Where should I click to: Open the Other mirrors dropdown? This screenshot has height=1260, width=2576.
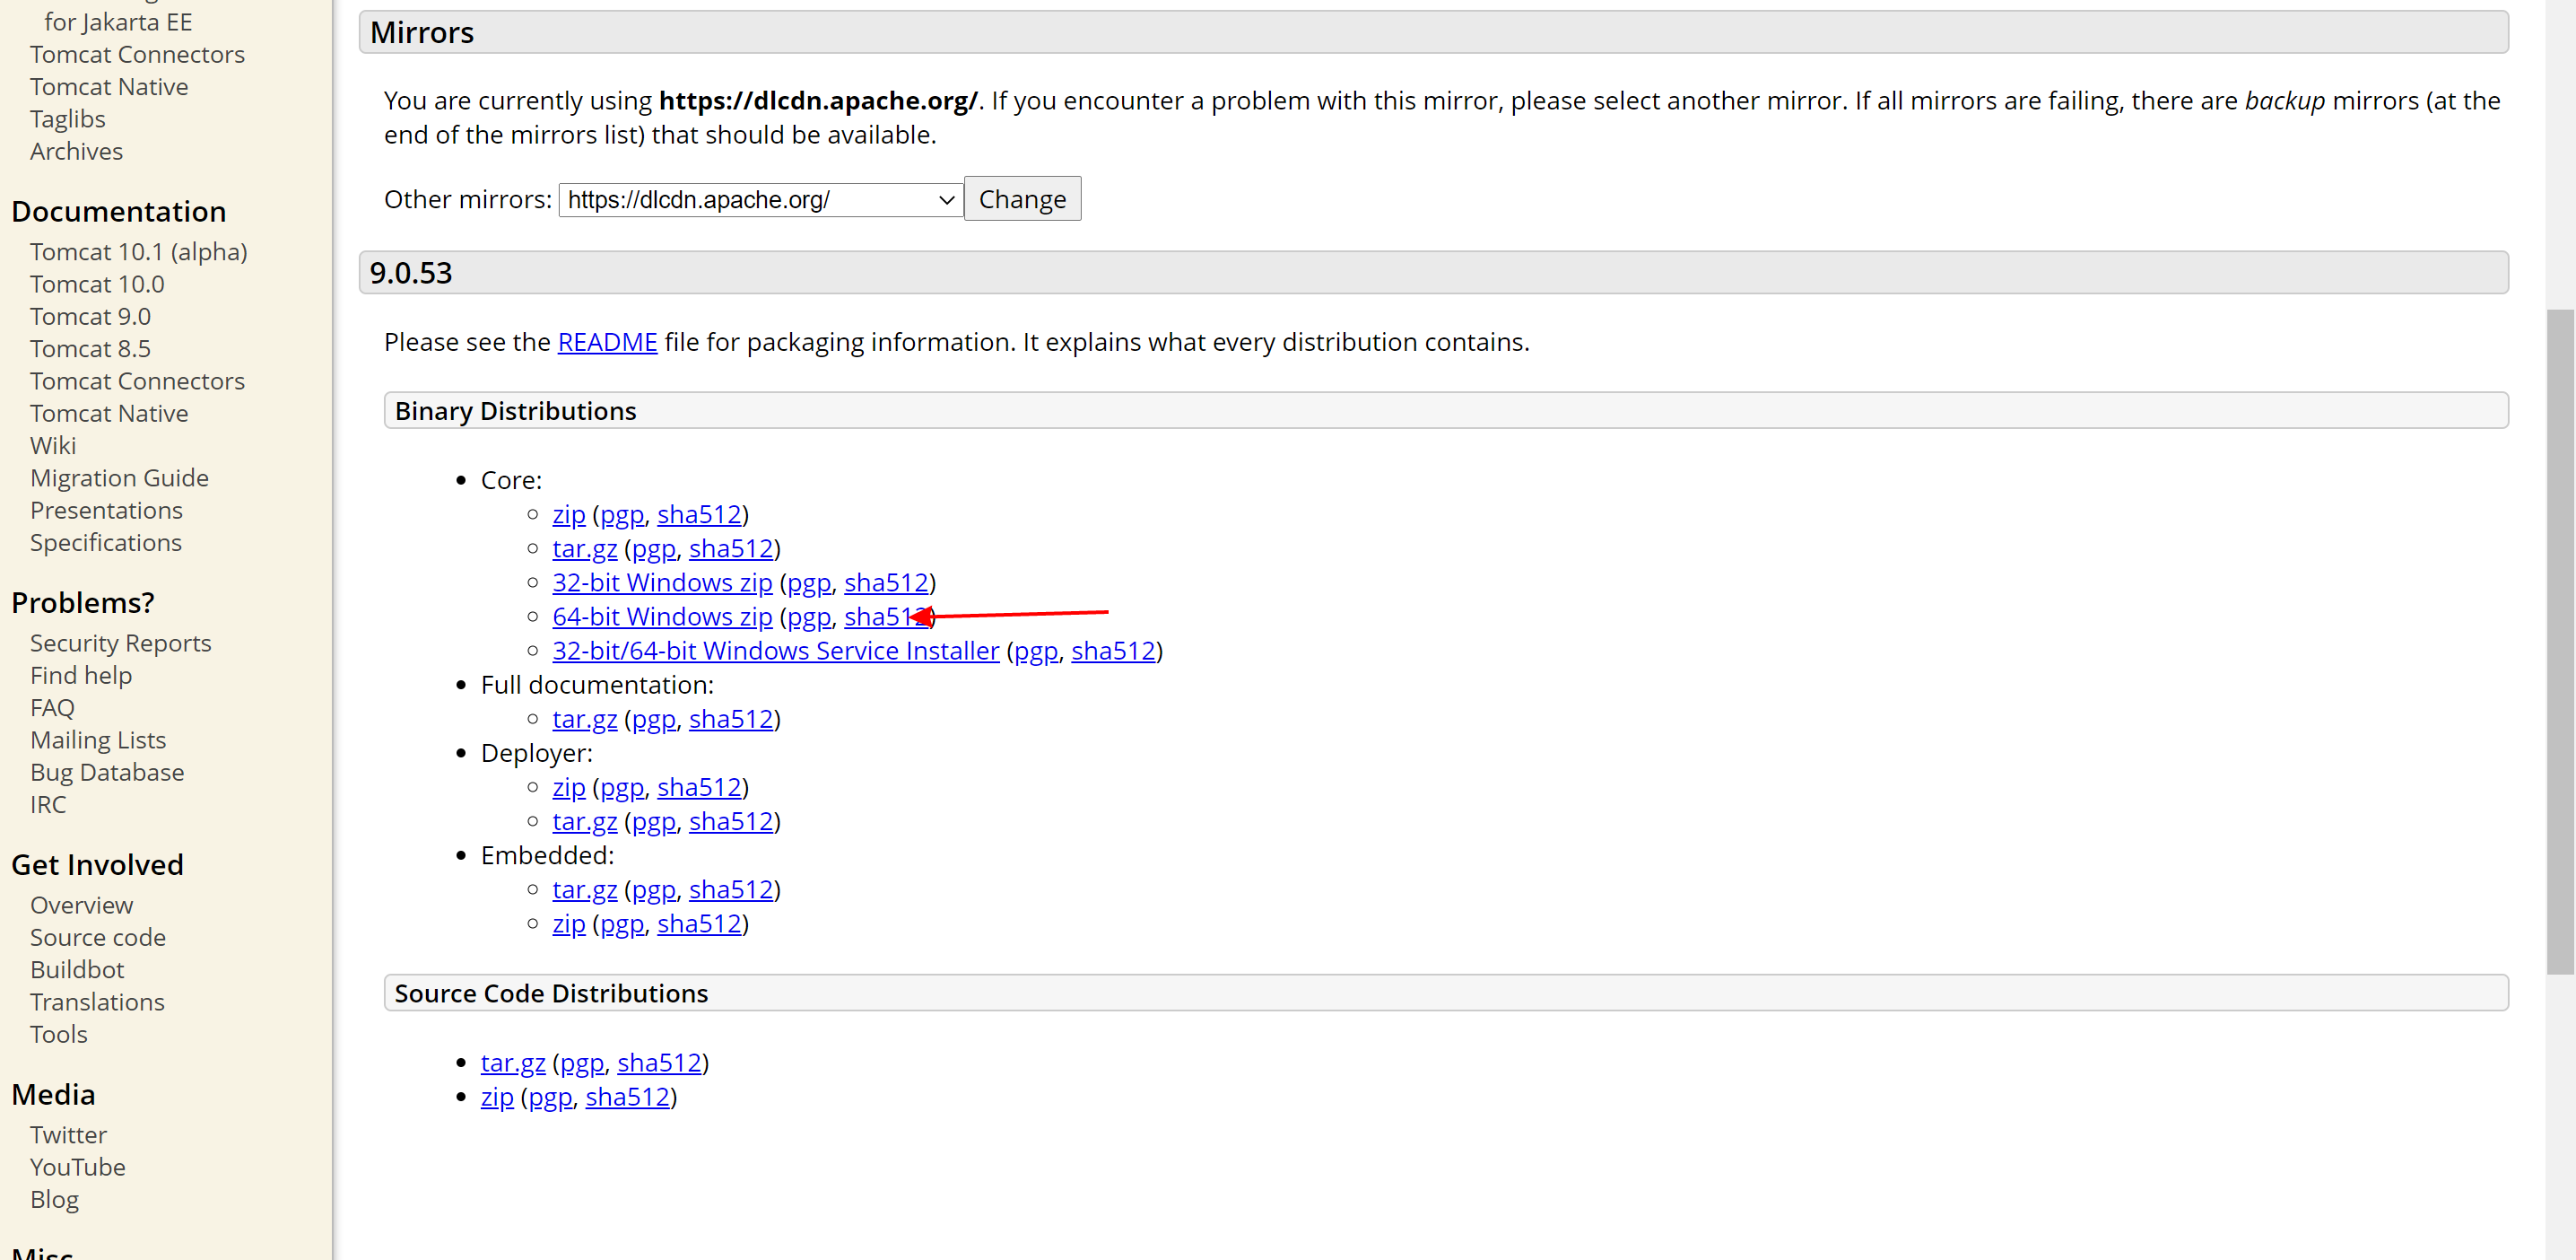click(760, 200)
